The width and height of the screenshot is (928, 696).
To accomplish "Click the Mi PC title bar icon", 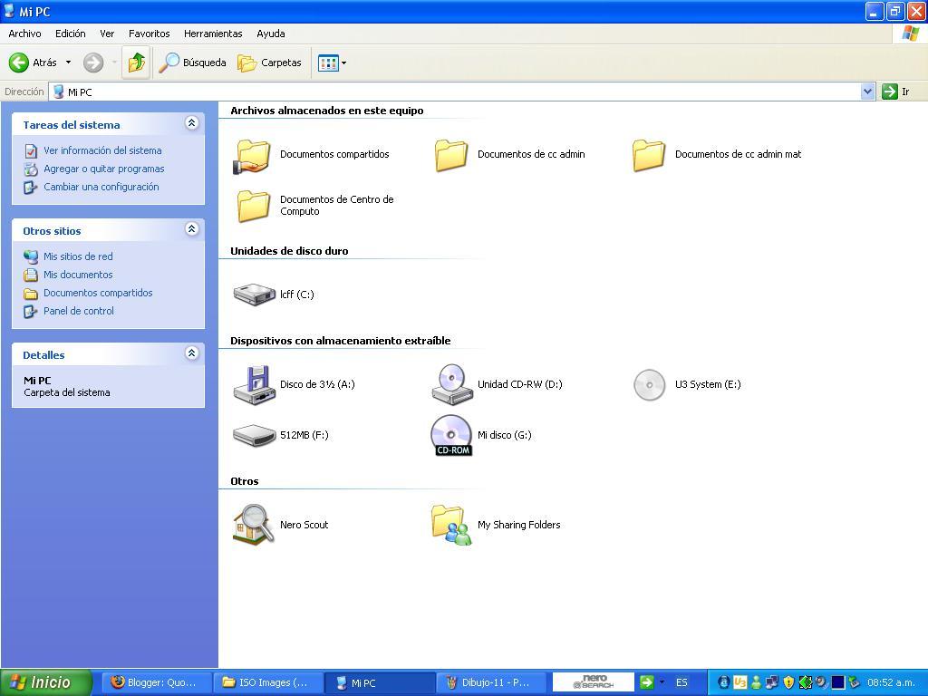I will 9,11.
